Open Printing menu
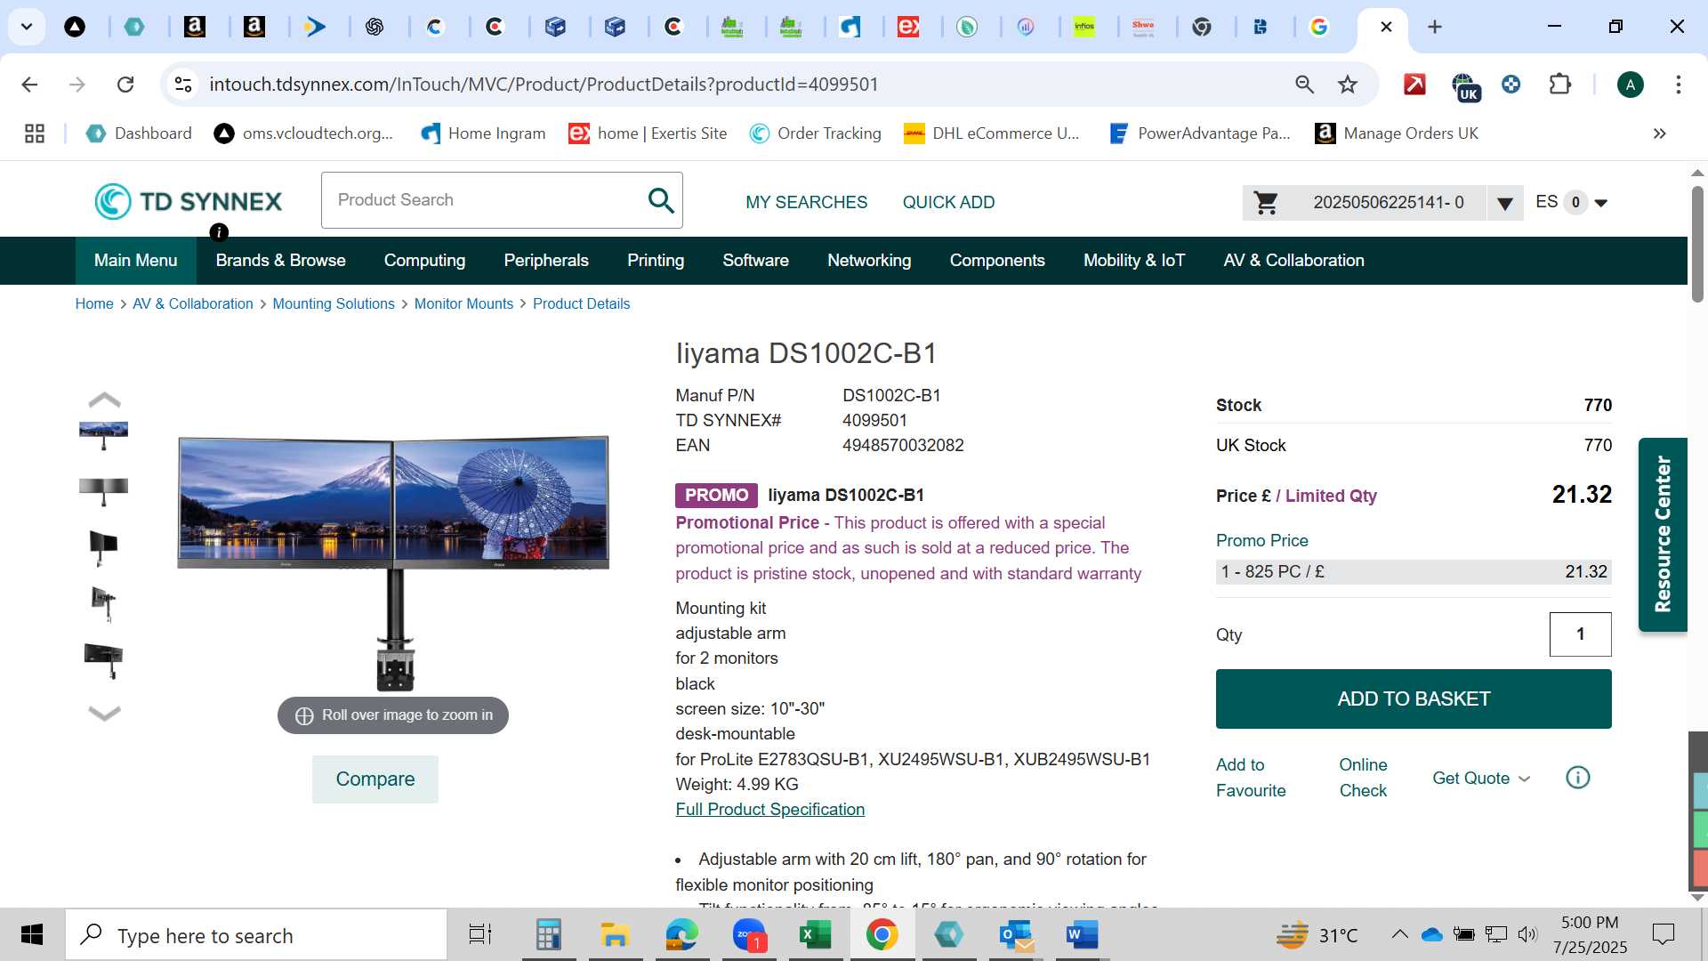Viewport: 1708px width, 961px height. (656, 261)
